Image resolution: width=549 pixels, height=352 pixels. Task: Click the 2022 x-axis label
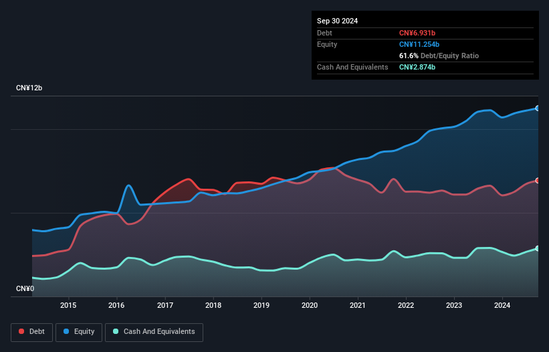406,305
